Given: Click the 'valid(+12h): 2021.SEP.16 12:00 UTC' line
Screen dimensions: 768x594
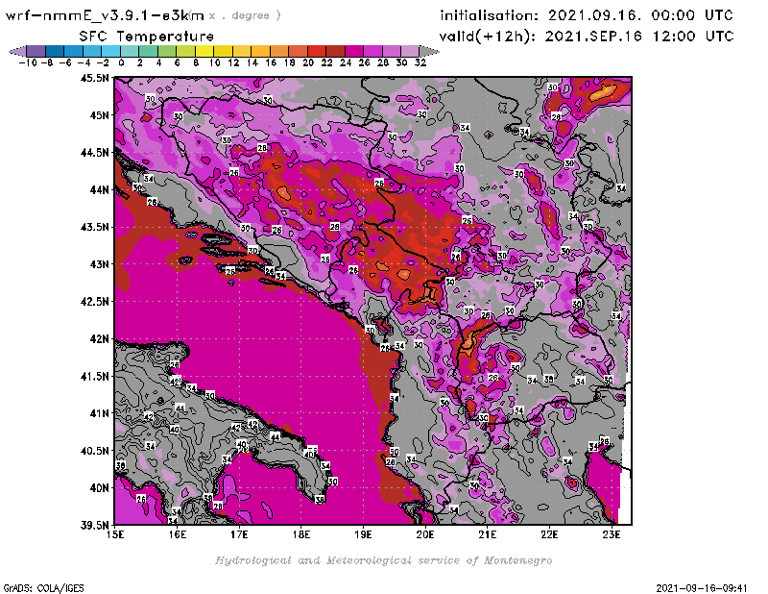Looking at the screenshot, I should (587, 36).
